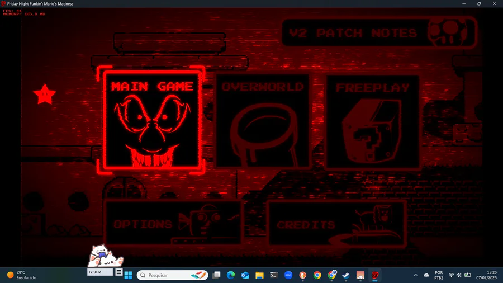Click the 12 902 counter field
Screen dimensions: 503x283
100,272
